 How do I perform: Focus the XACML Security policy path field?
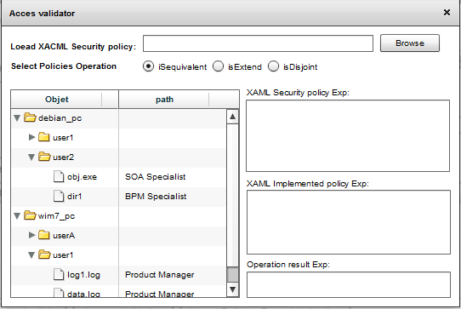tap(258, 43)
